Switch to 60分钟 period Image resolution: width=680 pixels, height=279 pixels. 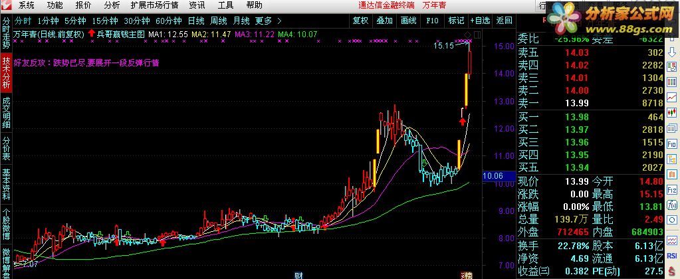pyautogui.click(x=168, y=21)
